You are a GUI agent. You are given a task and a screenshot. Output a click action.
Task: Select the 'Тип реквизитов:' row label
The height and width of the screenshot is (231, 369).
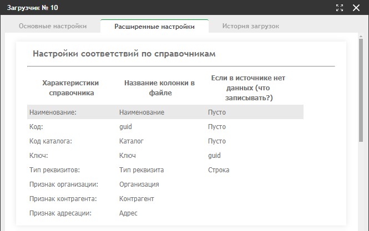[x=54, y=170]
